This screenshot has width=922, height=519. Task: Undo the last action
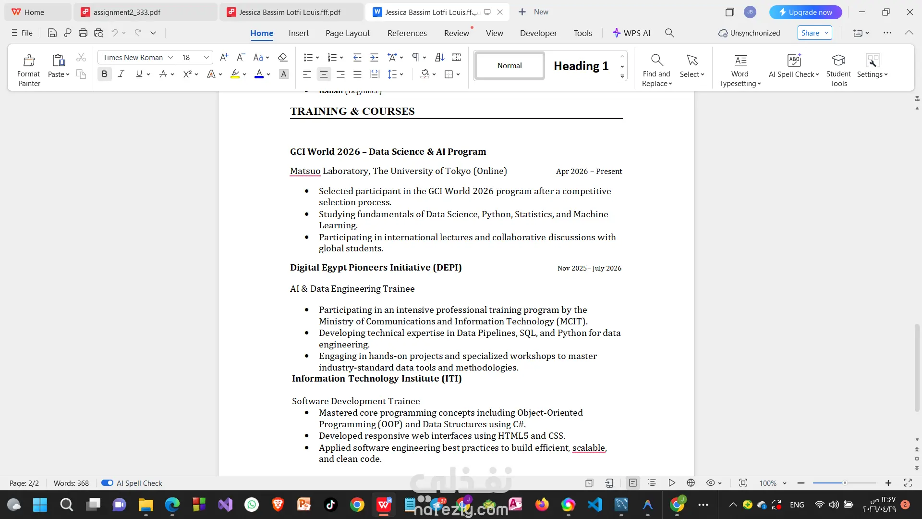tap(114, 33)
